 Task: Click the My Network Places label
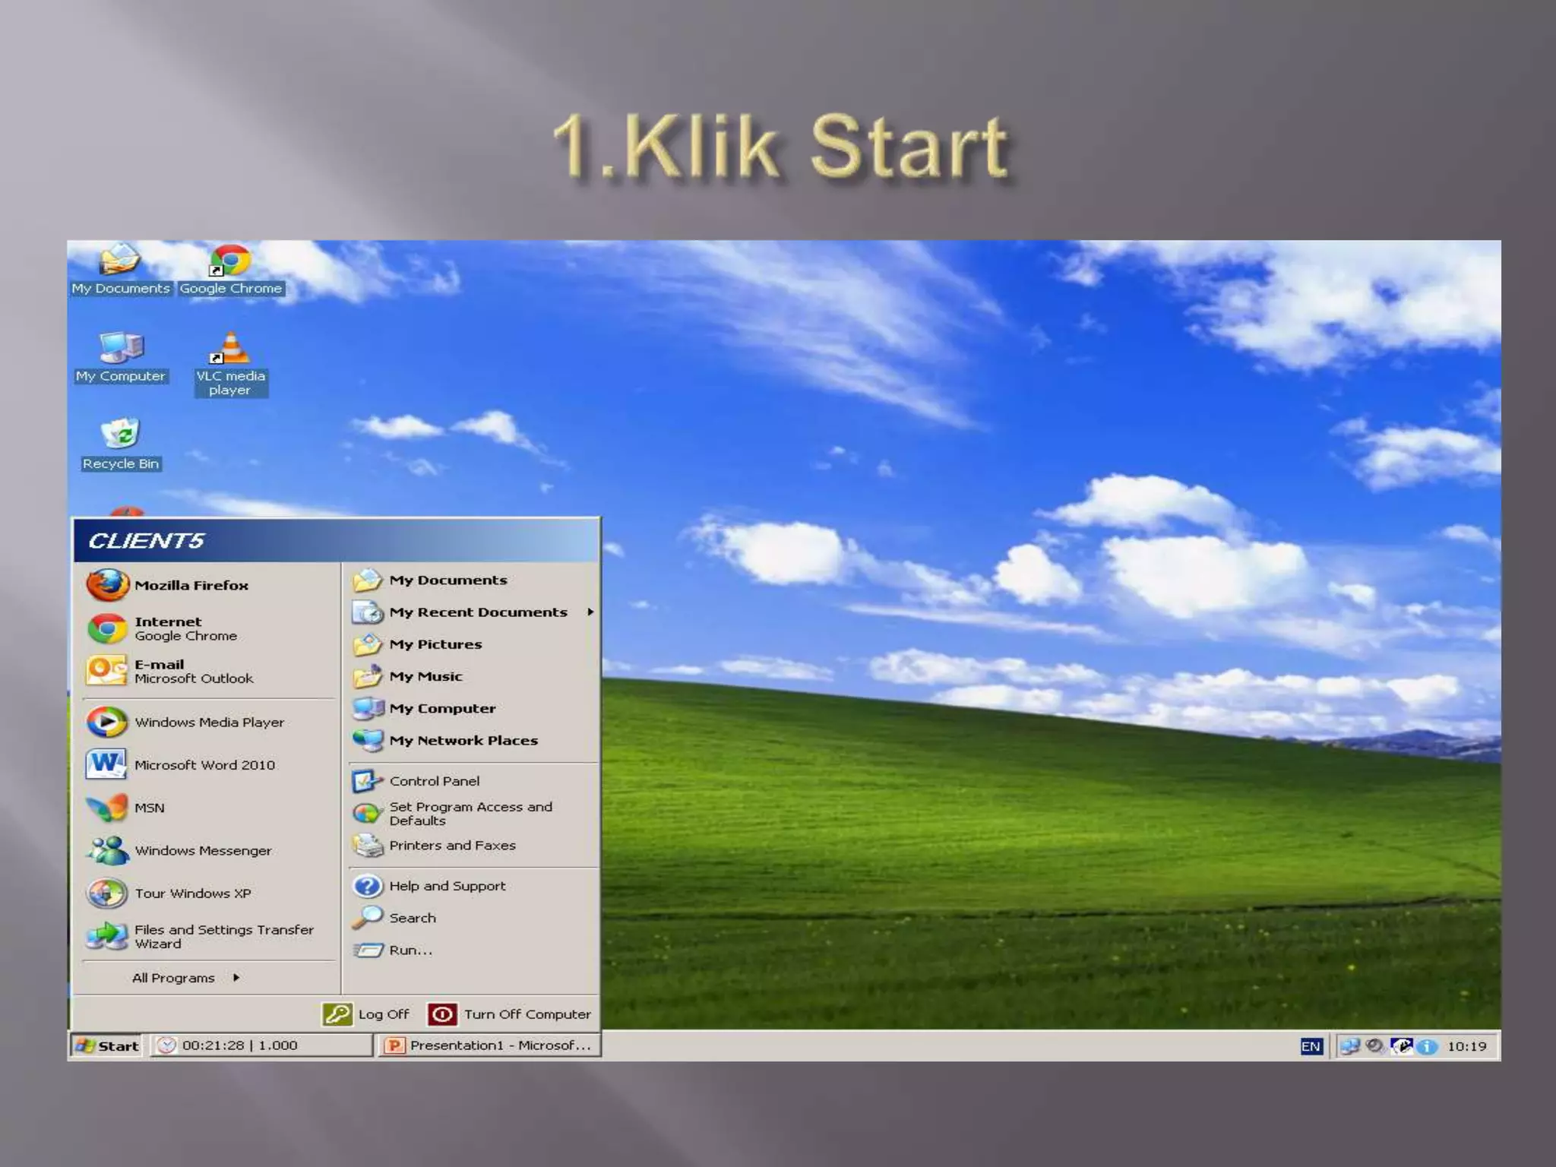[463, 740]
